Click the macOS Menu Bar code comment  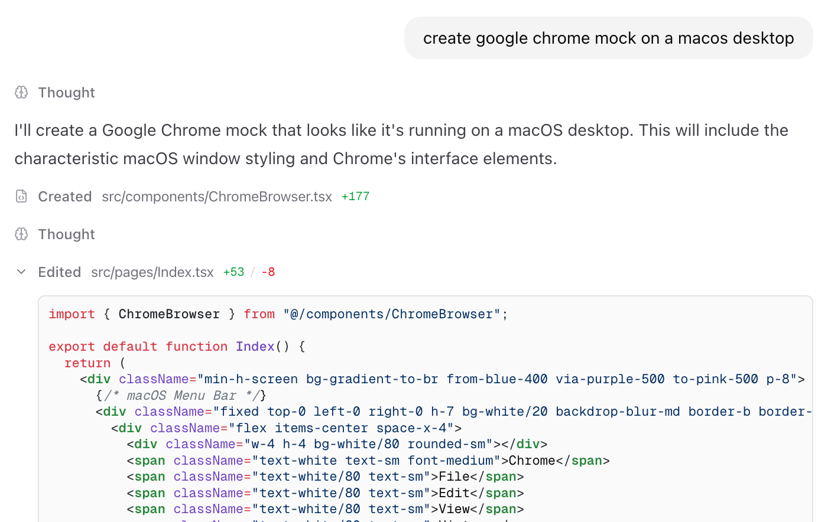click(181, 396)
